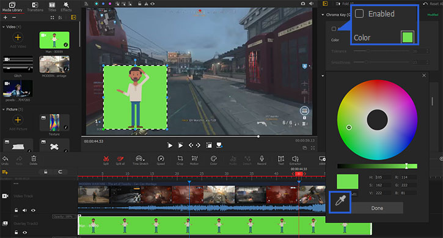Toggle the eye icon above the preview

coord(153,4)
